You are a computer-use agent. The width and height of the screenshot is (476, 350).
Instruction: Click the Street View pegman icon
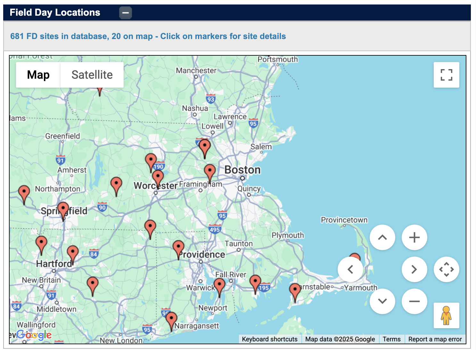pyautogui.click(x=446, y=315)
